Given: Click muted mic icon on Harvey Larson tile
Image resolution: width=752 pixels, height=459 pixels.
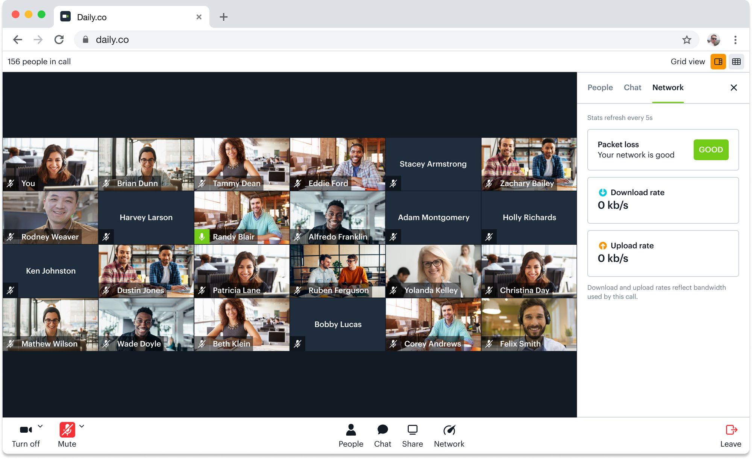Looking at the screenshot, I should click(x=106, y=237).
